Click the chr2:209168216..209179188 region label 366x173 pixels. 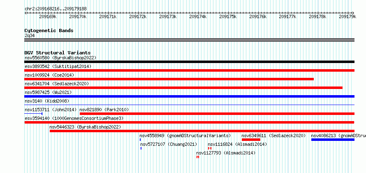(x=56, y=9)
